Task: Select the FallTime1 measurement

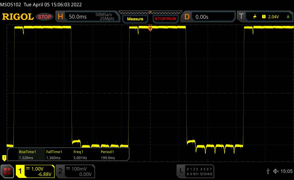Action: coord(54,155)
